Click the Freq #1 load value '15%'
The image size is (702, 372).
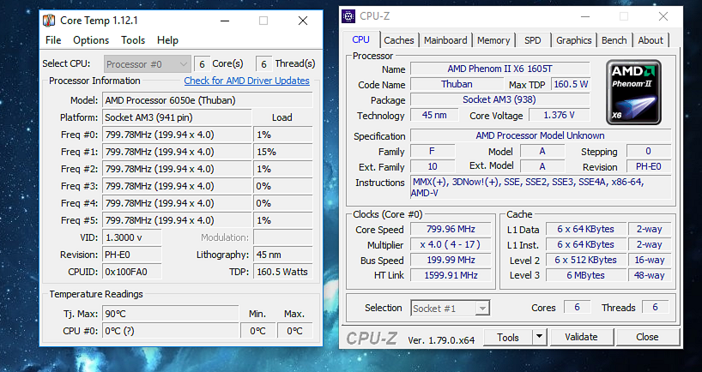(x=283, y=152)
